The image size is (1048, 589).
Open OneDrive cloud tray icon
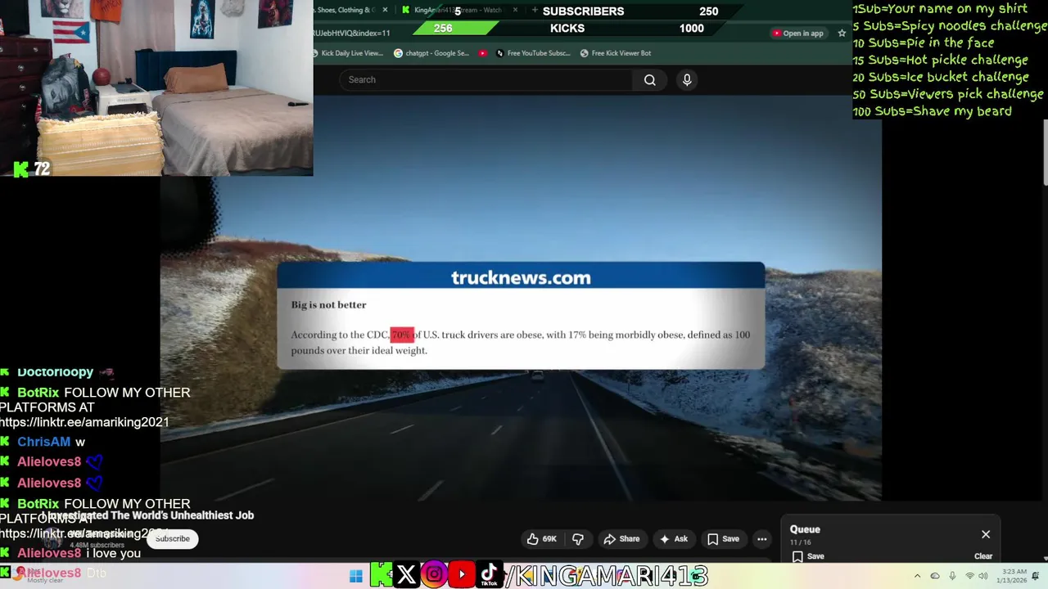point(935,576)
